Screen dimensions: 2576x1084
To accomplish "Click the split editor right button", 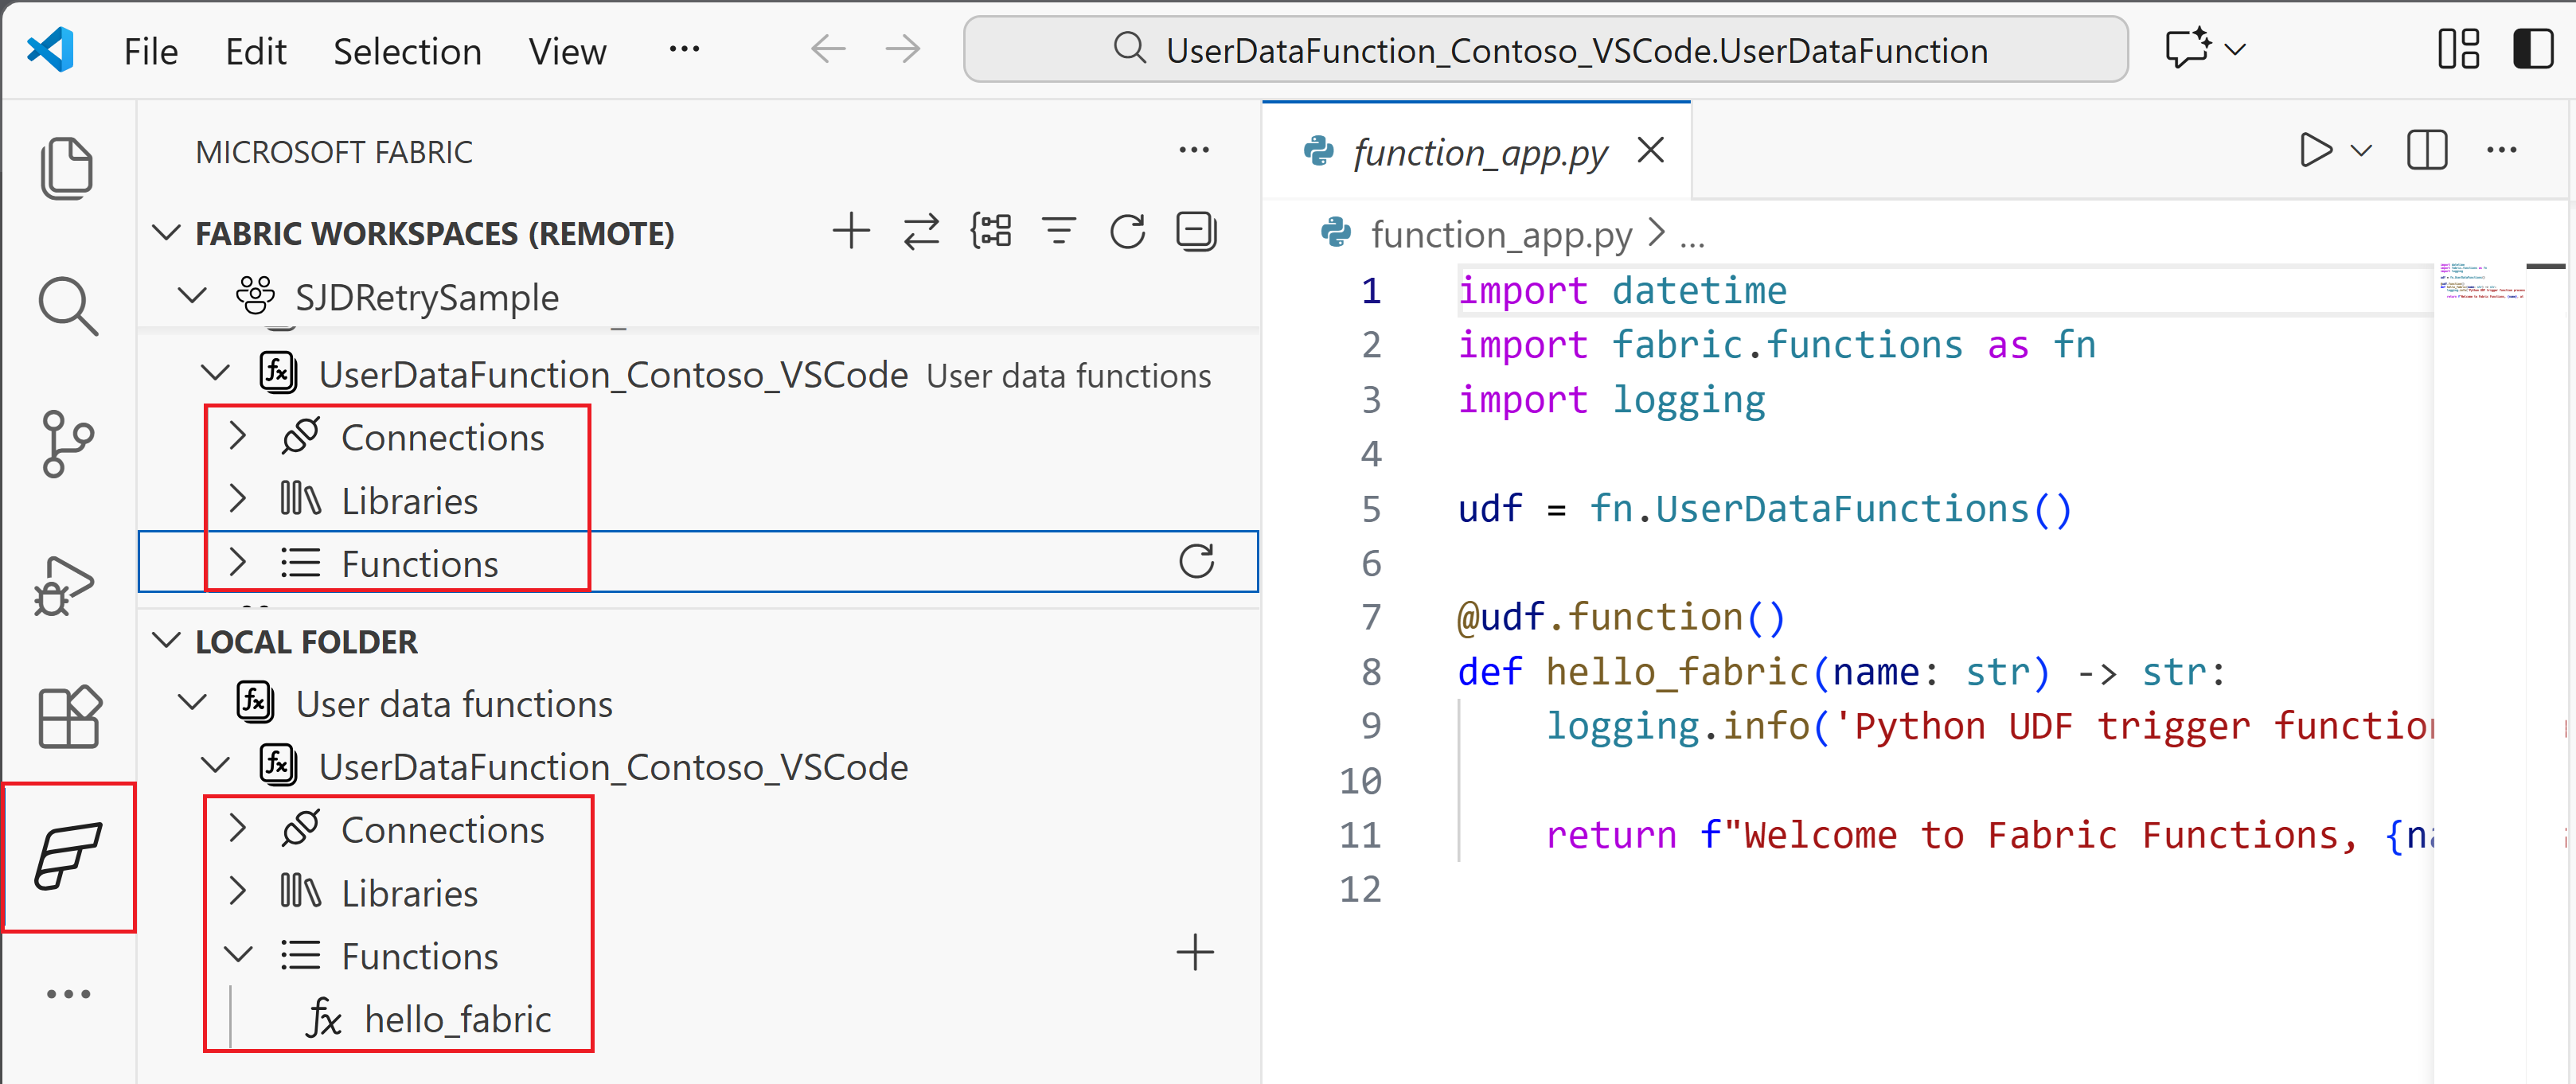I will point(2426,151).
